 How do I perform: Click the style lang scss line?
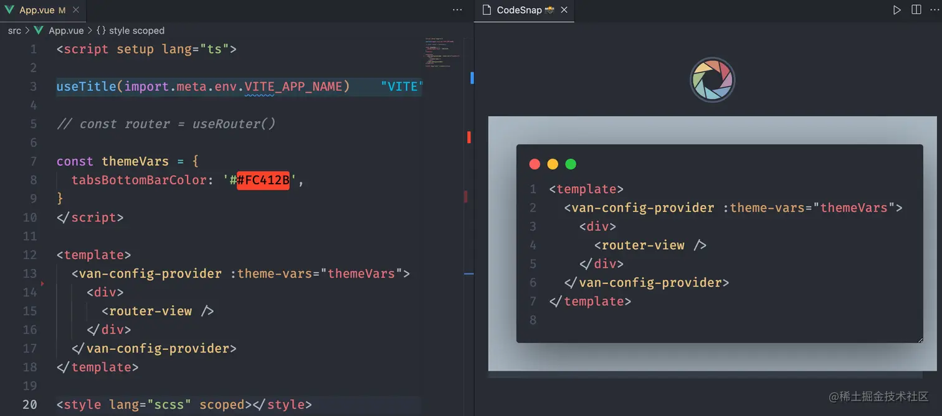click(x=184, y=404)
